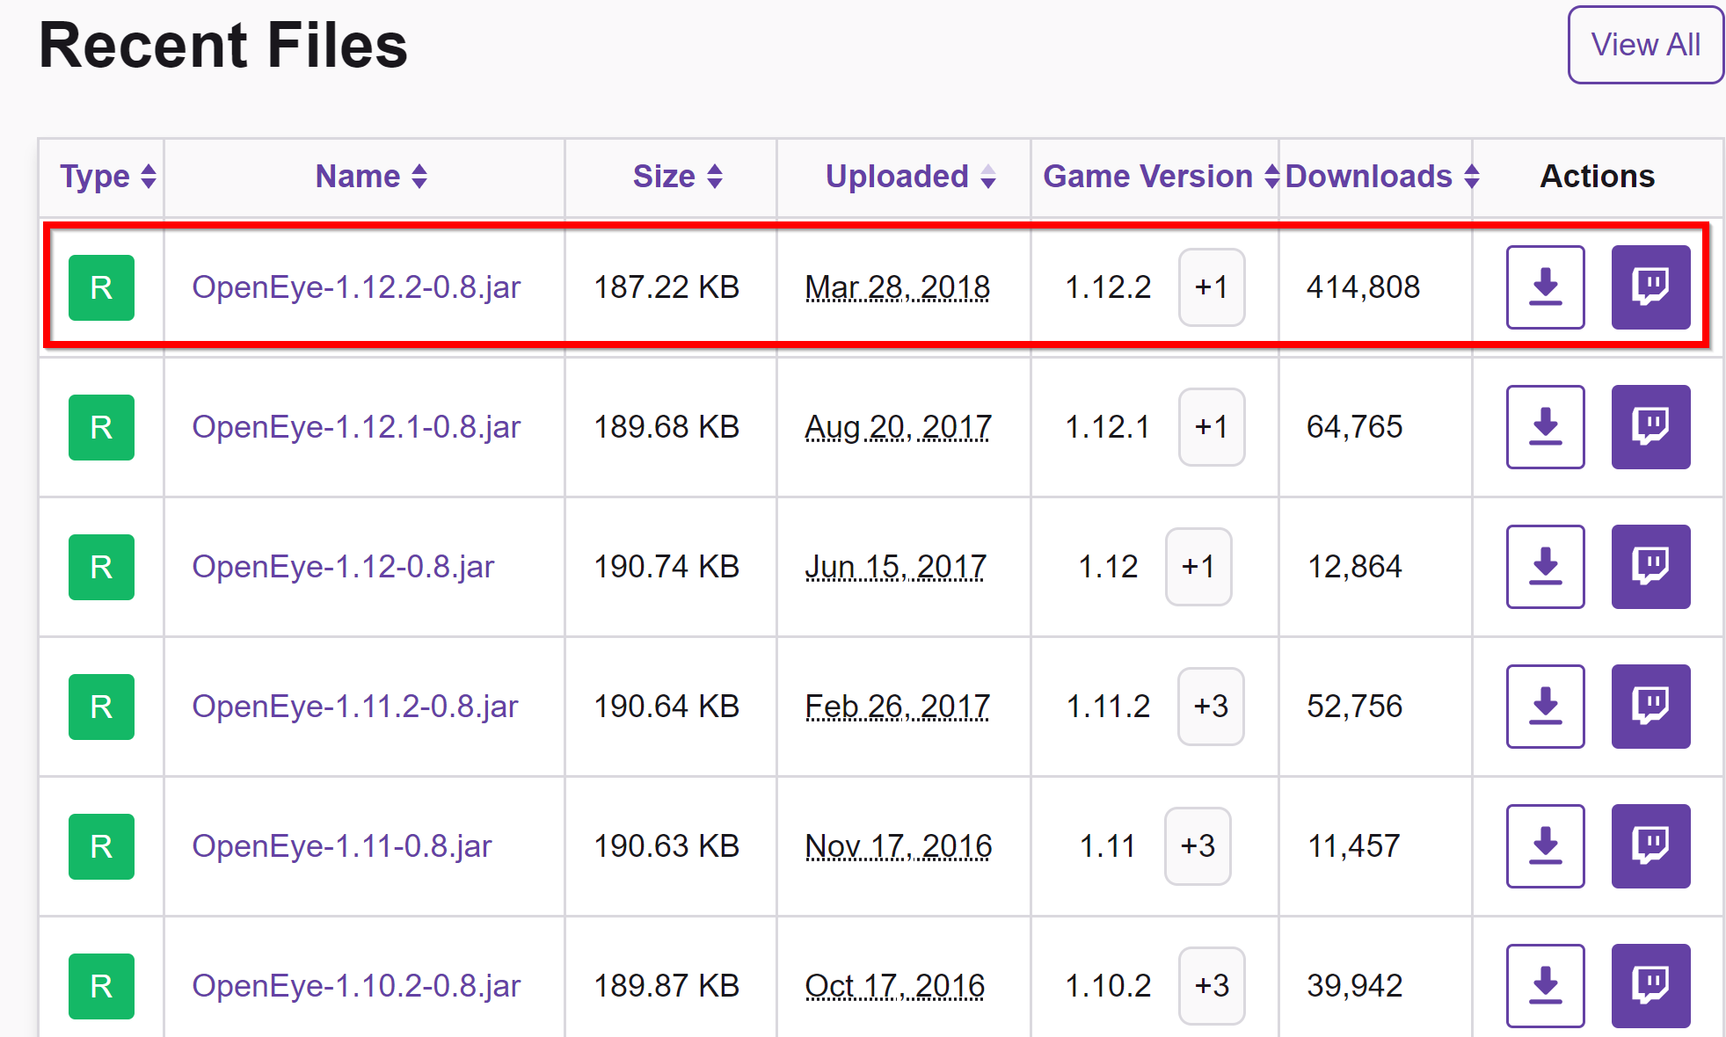
Task: Download OpenEye-1.11.2-0.8.jar with the download icon
Action: click(x=1545, y=707)
